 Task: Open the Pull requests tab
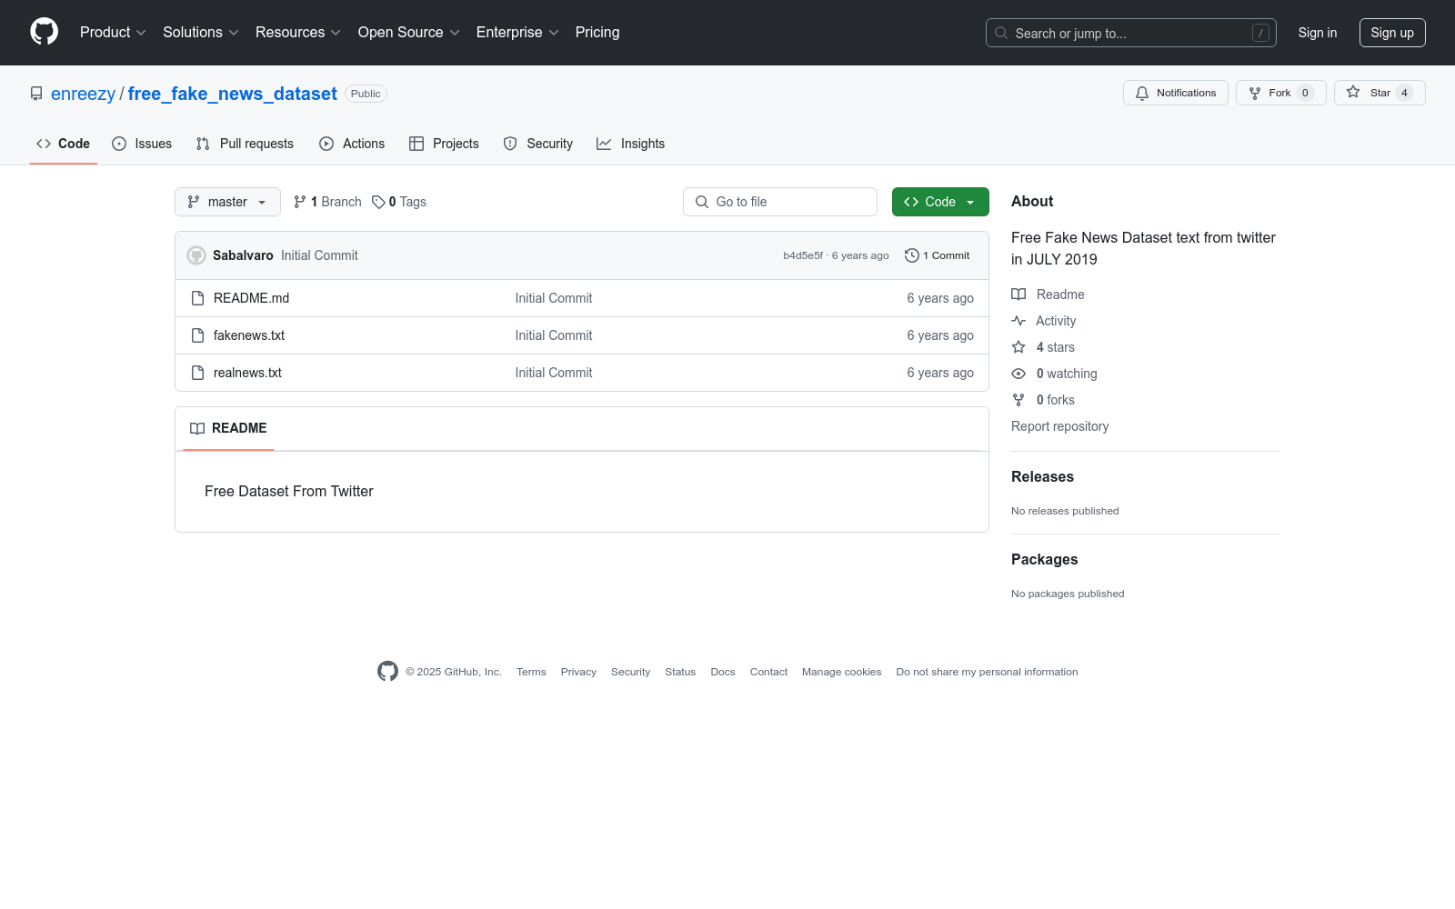pos(245,144)
